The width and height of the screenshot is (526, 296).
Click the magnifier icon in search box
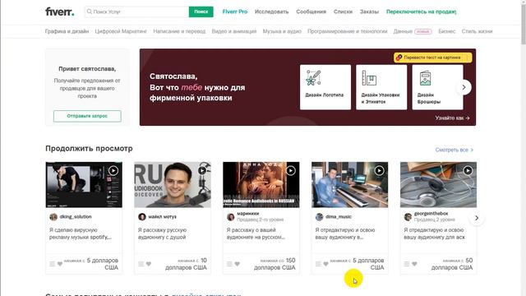tap(90, 12)
